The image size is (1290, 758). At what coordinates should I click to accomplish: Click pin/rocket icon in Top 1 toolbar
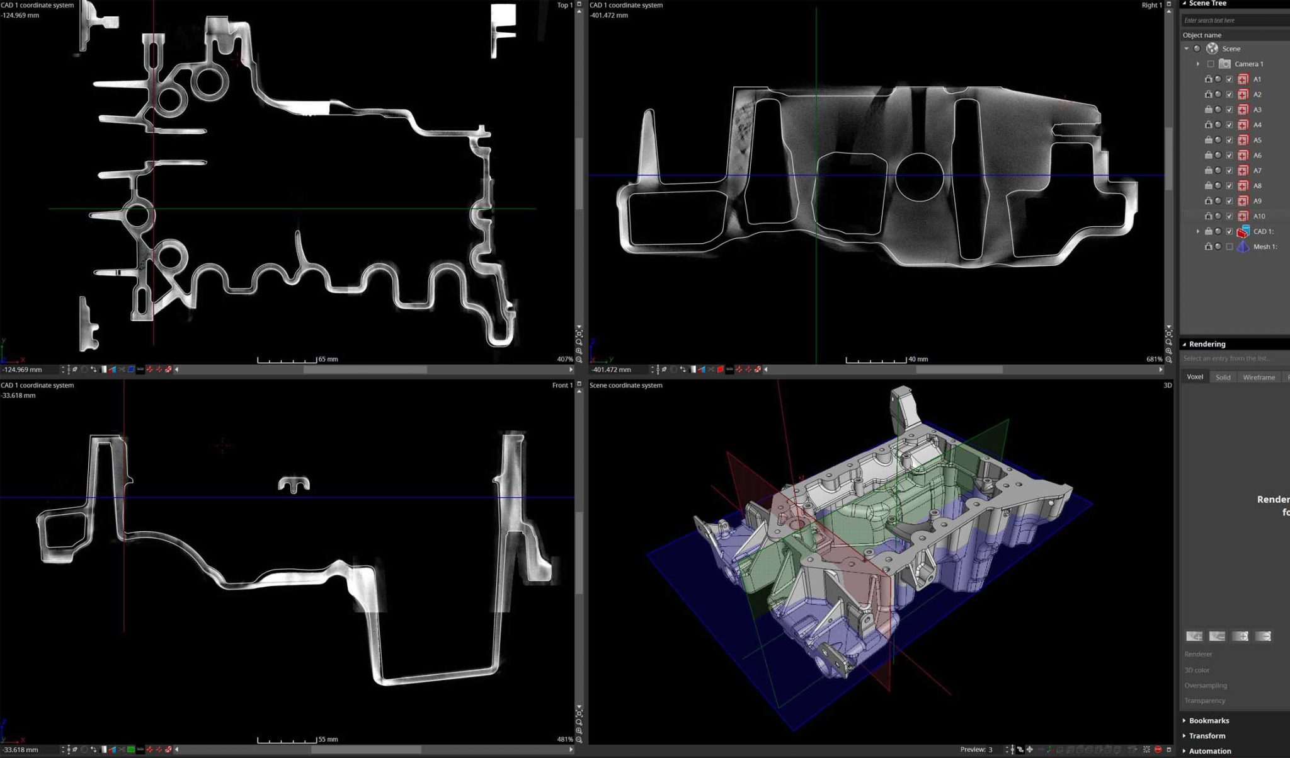(x=74, y=369)
